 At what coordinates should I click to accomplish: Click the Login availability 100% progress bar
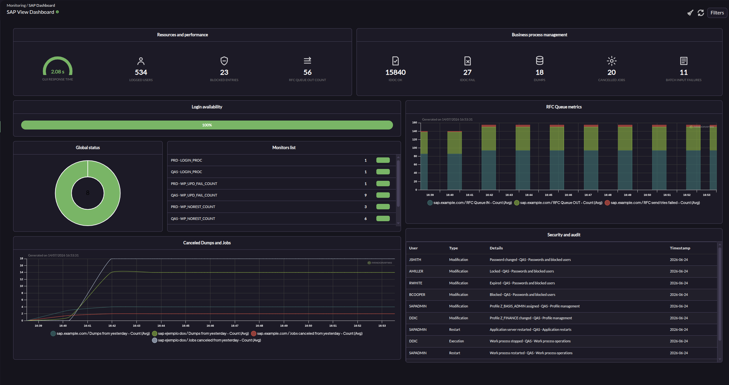[207, 125]
